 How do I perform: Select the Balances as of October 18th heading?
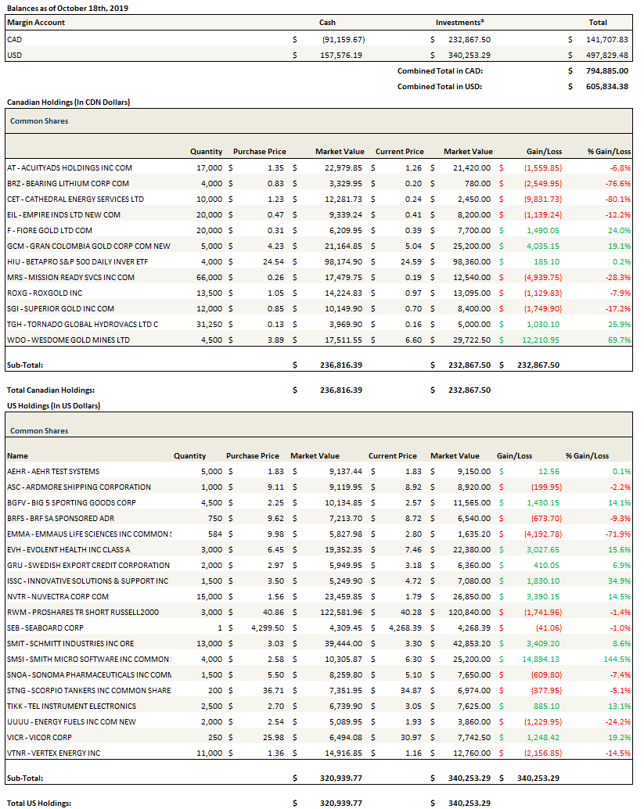(x=67, y=7)
